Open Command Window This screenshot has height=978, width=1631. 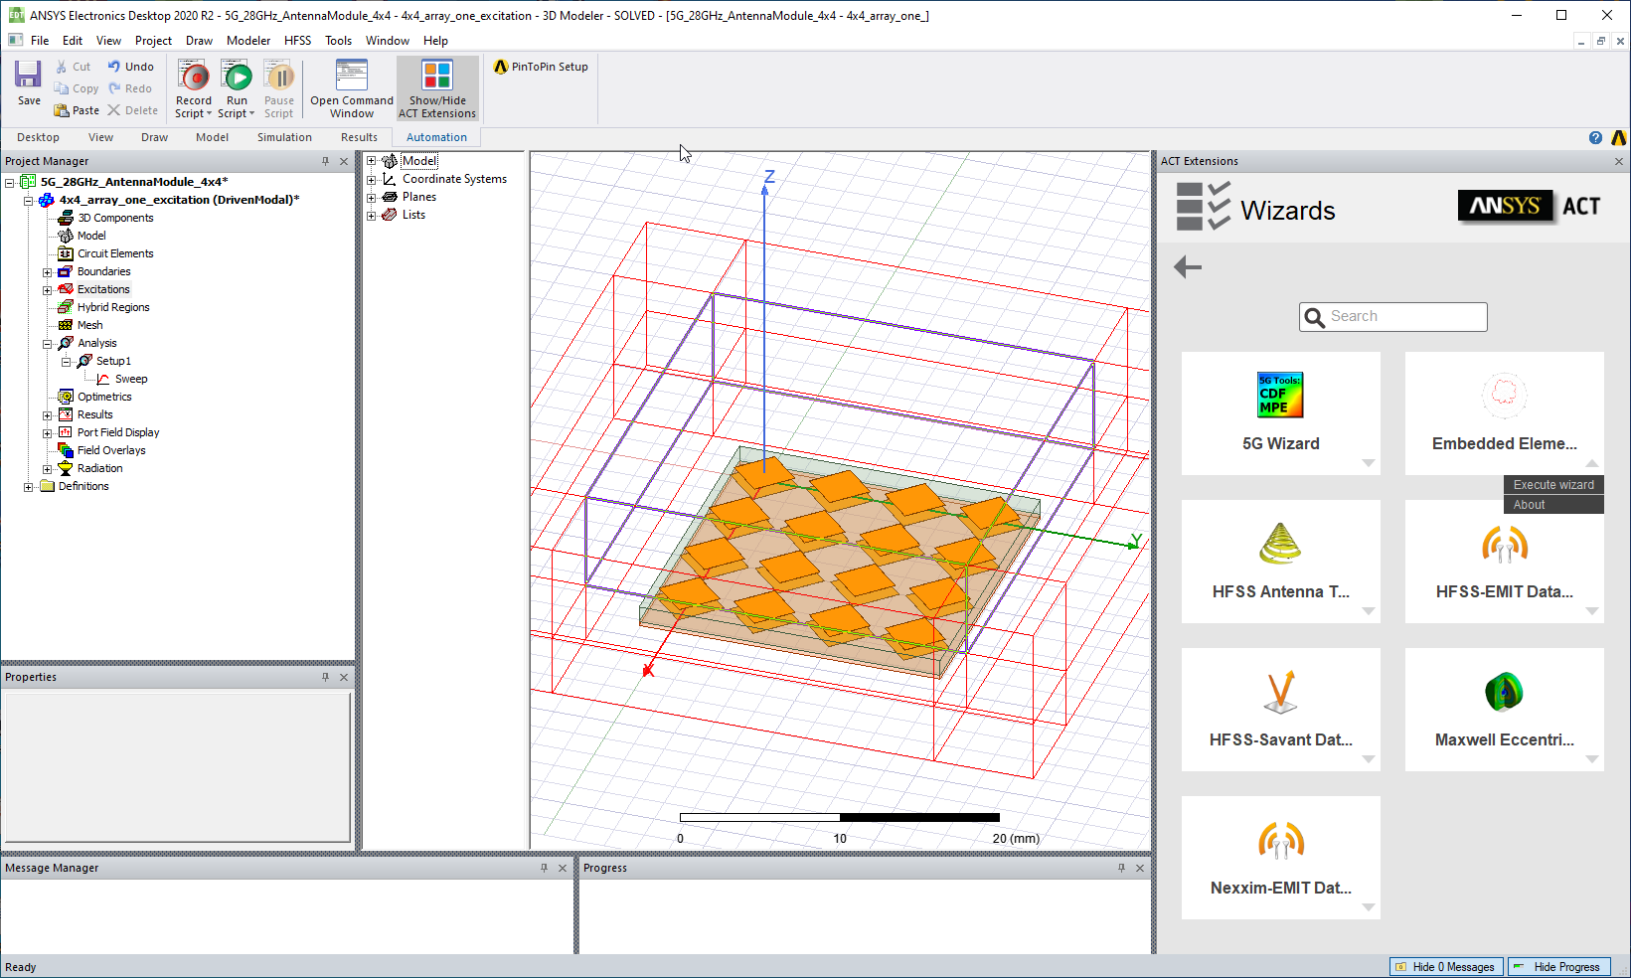click(352, 88)
